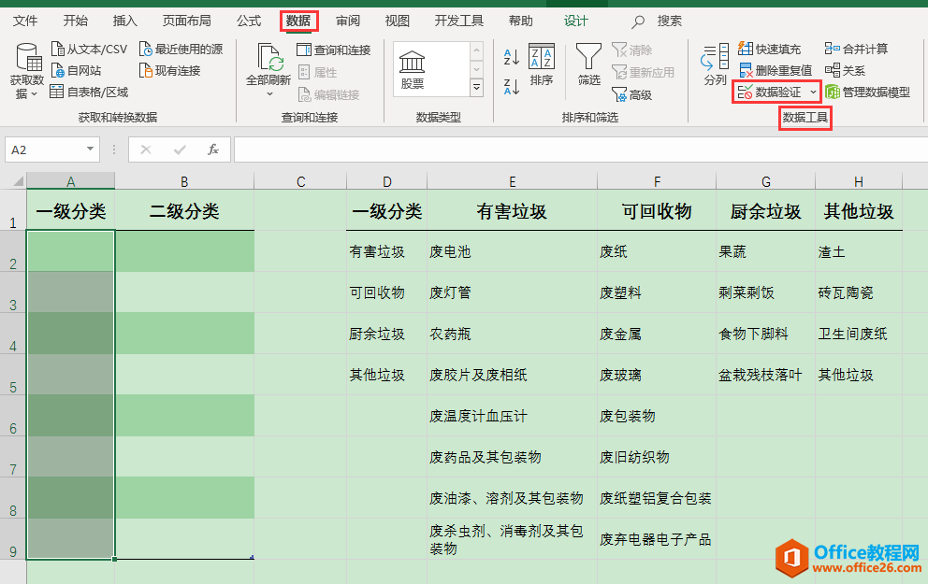928x584 pixels.
Task: Select row 5 header
Action: [x=13, y=375]
